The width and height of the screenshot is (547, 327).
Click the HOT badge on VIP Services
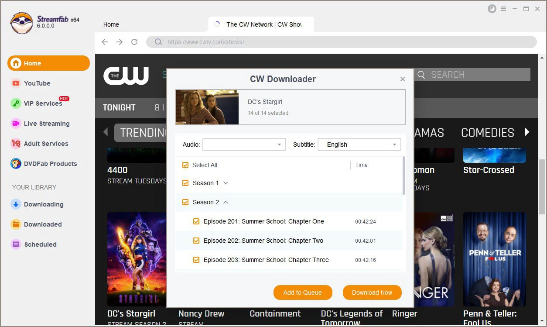point(64,99)
